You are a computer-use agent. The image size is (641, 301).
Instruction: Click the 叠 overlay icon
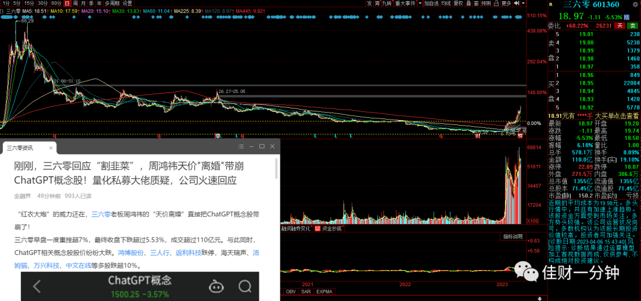click(x=468, y=3)
